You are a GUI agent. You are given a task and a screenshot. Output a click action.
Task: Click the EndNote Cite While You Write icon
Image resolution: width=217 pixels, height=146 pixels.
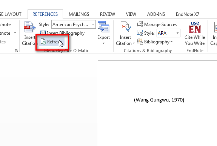click(x=195, y=27)
